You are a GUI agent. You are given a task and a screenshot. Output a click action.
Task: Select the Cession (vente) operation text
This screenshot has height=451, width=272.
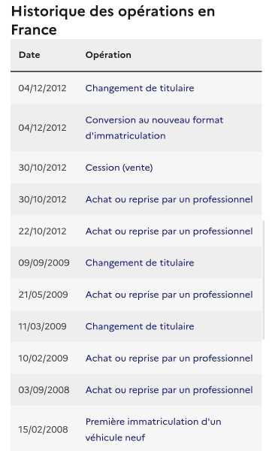pyautogui.click(x=119, y=168)
